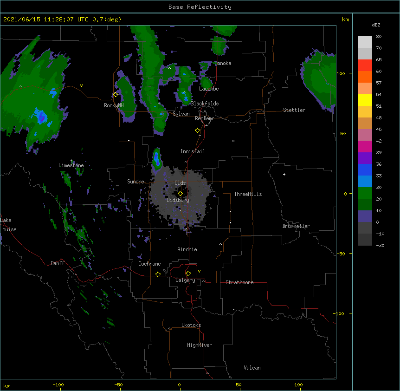Click the RedDeer city label
This screenshot has width=400, height=391.
[x=204, y=118]
